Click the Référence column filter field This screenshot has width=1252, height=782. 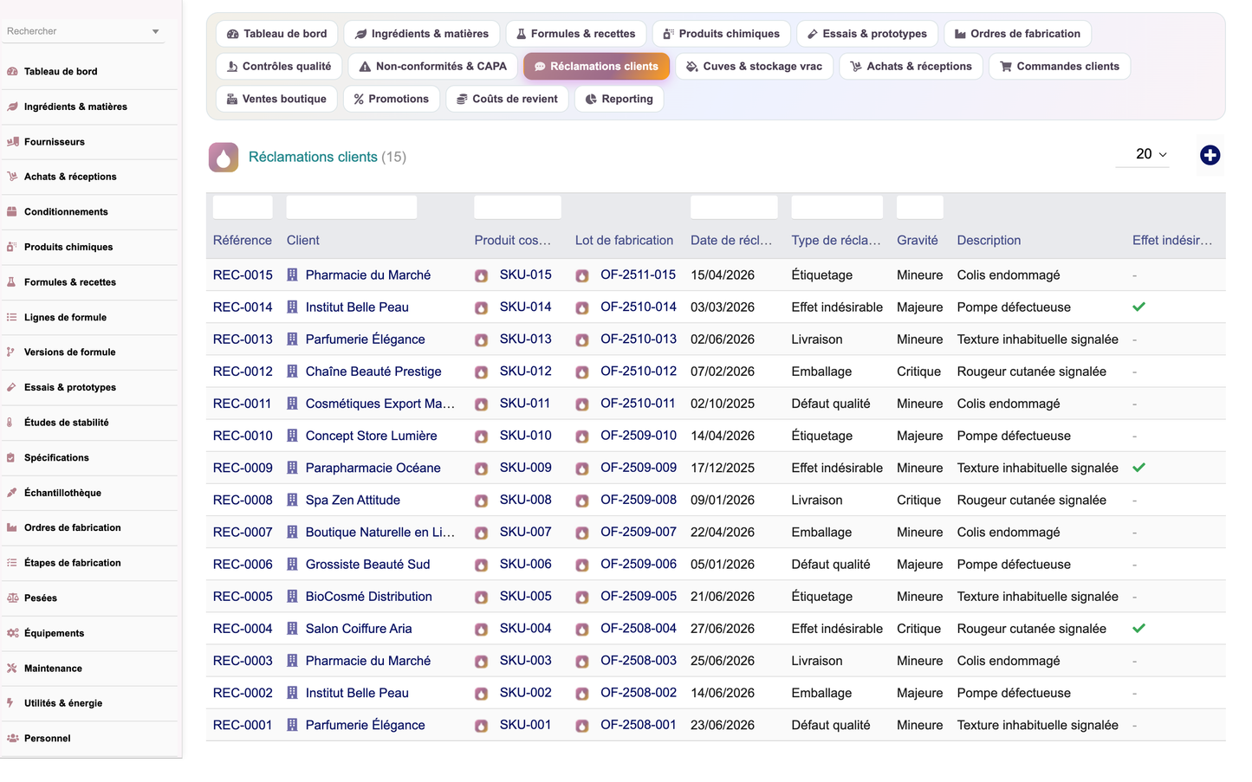pyautogui.click(x=243, y=207)
